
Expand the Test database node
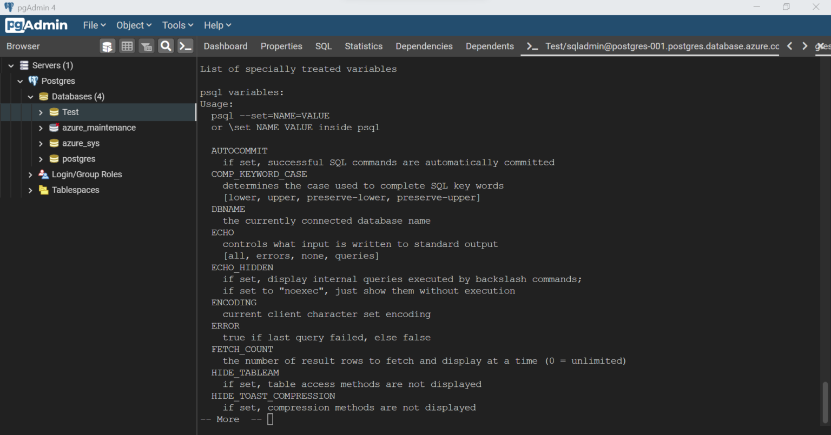pyautogui.click(x=40, y=112)
